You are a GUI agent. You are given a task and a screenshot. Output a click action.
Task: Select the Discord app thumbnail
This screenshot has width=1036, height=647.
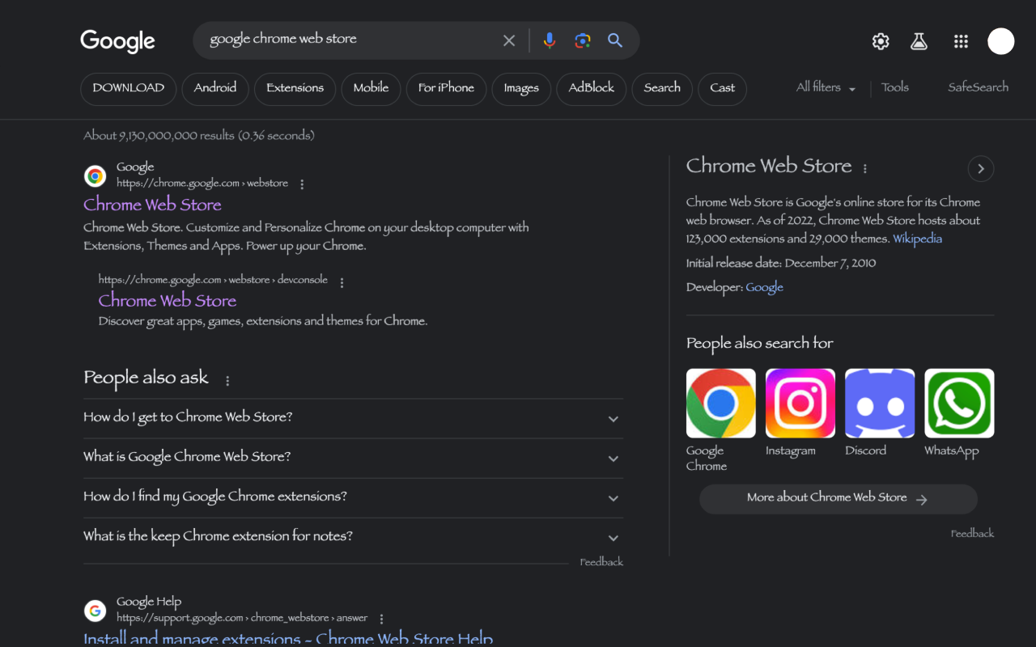pyautogui.click(x=880, y=404)
